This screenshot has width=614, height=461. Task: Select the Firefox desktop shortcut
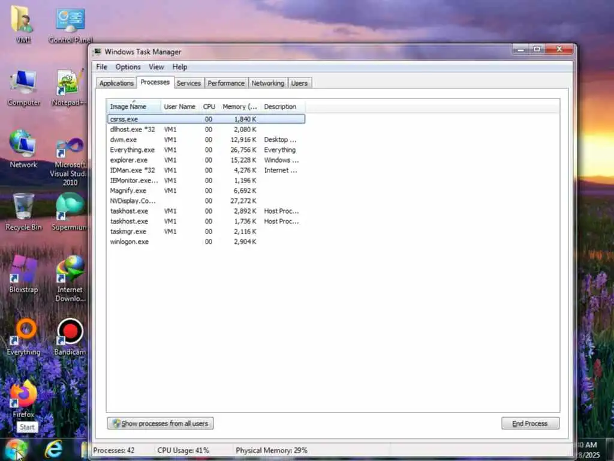[x=23, y=399]
